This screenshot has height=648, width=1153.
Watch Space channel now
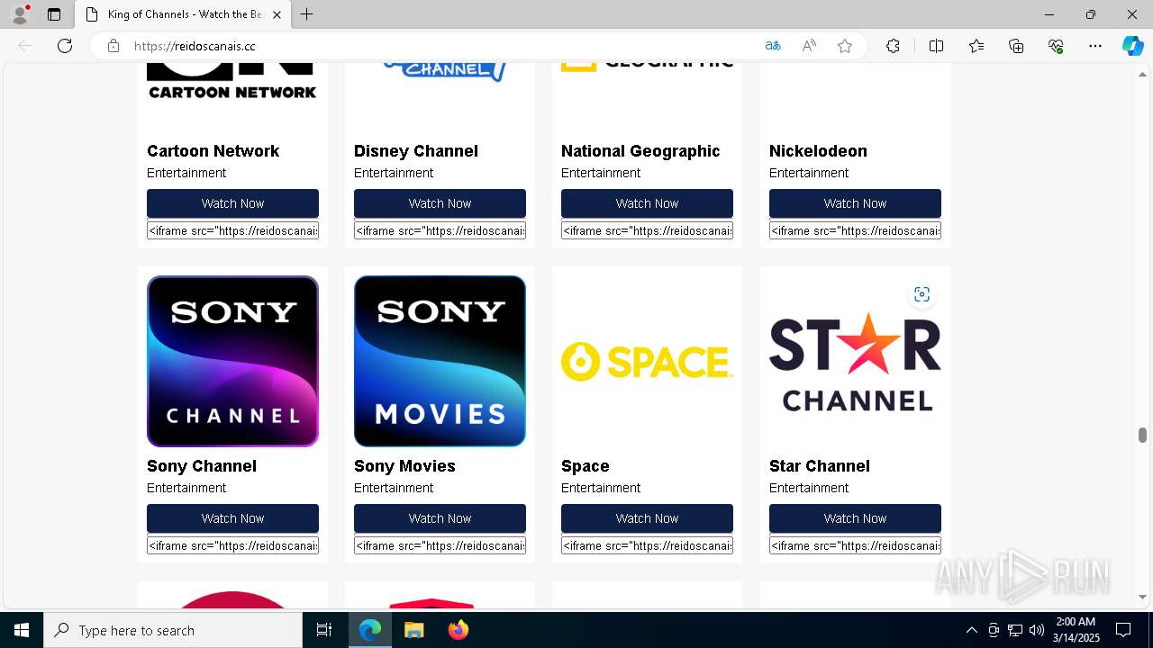click(x=647, y=518)
